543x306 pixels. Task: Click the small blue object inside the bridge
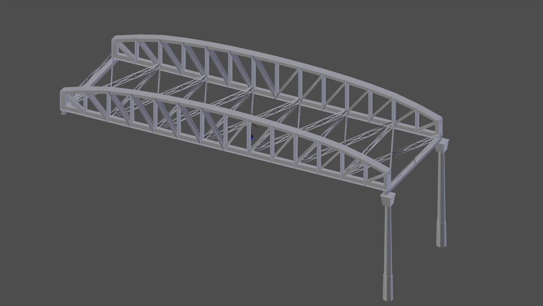coord(252,138)
